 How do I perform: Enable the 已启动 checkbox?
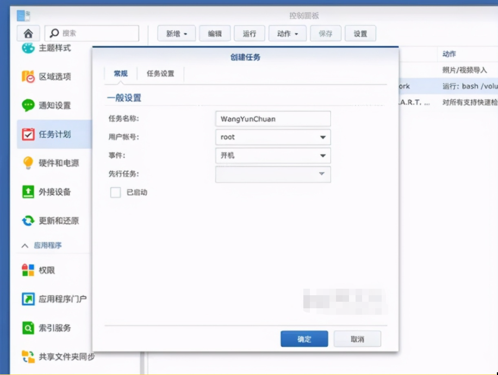115,192
